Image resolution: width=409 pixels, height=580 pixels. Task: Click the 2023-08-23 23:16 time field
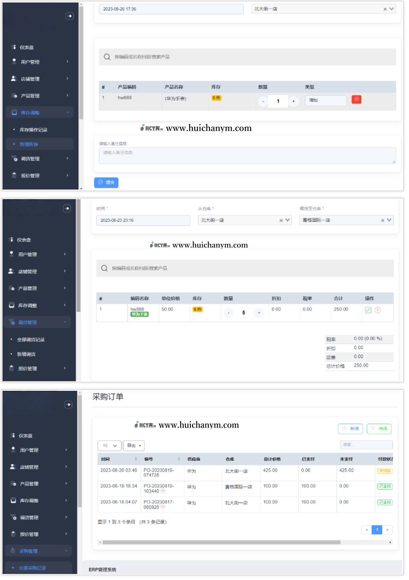coord(143,220)
